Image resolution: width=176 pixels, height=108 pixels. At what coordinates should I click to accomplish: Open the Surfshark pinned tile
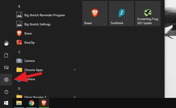click(121, 13)
